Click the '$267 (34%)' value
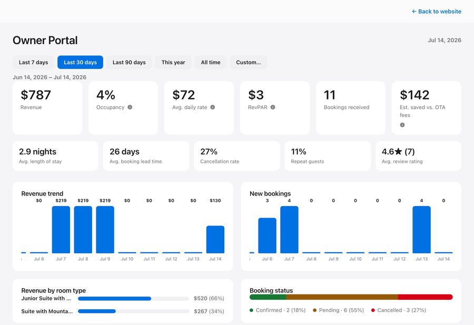Image resolution: width=474 pixels, height=325 pixels. coord(209,311)
